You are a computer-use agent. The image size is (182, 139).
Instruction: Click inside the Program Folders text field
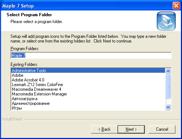(91, 55)
